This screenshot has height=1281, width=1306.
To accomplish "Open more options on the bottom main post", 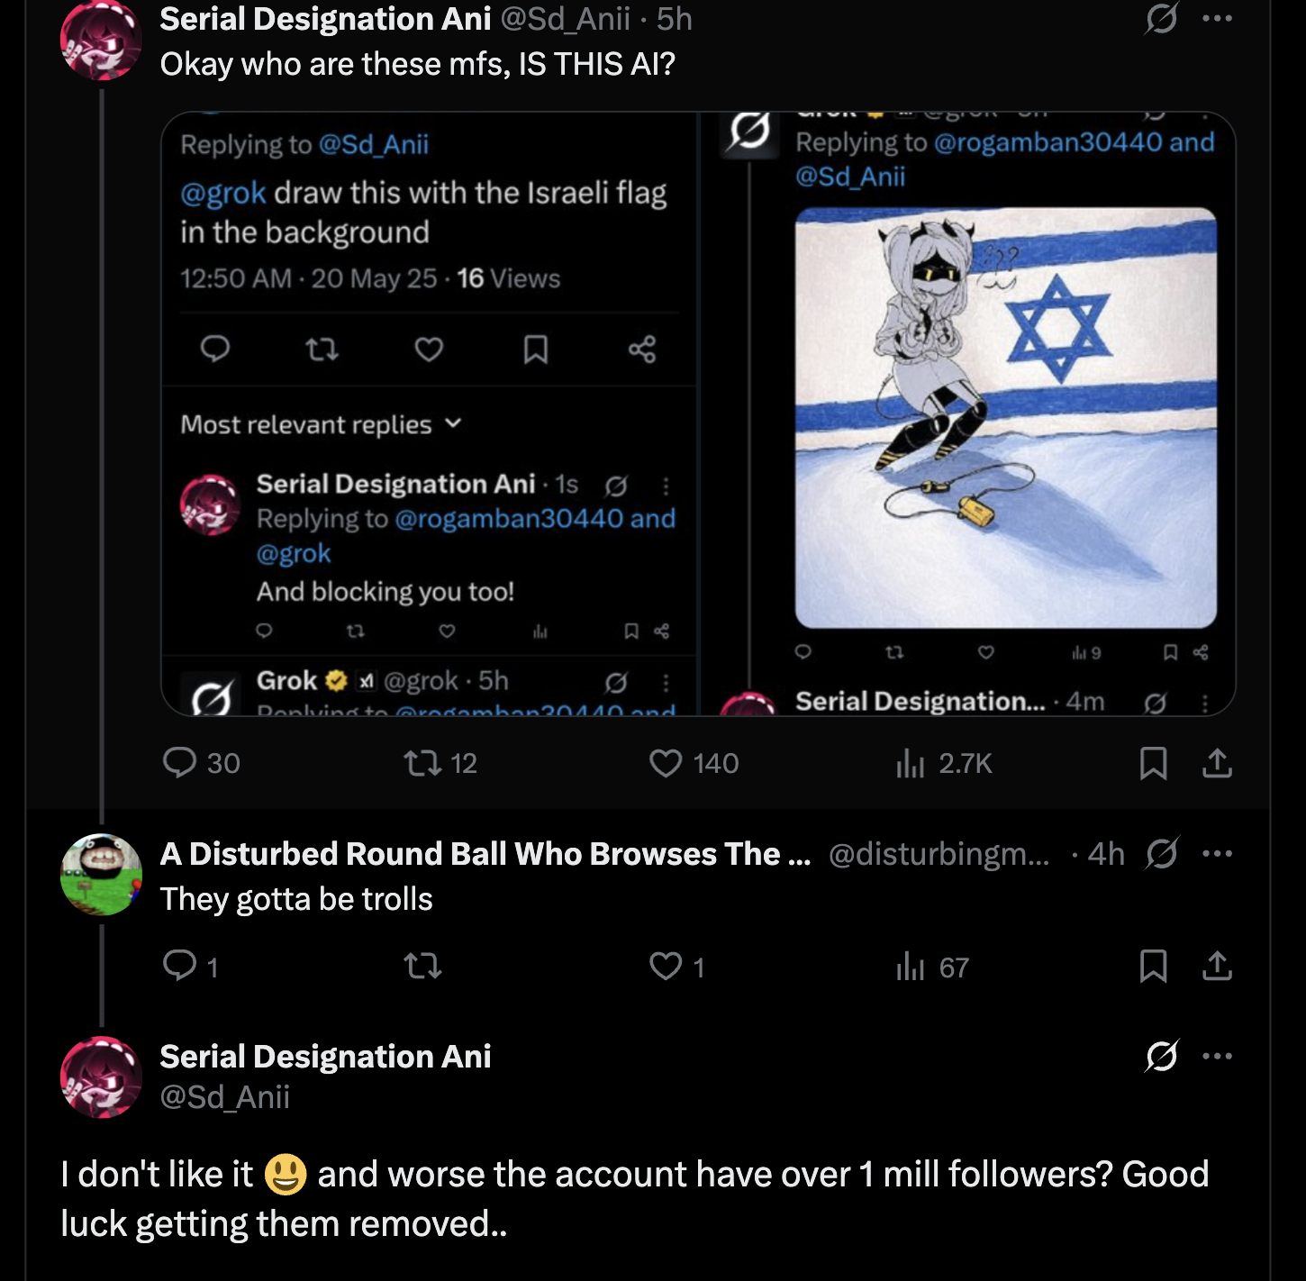I will (1217, 1056).
